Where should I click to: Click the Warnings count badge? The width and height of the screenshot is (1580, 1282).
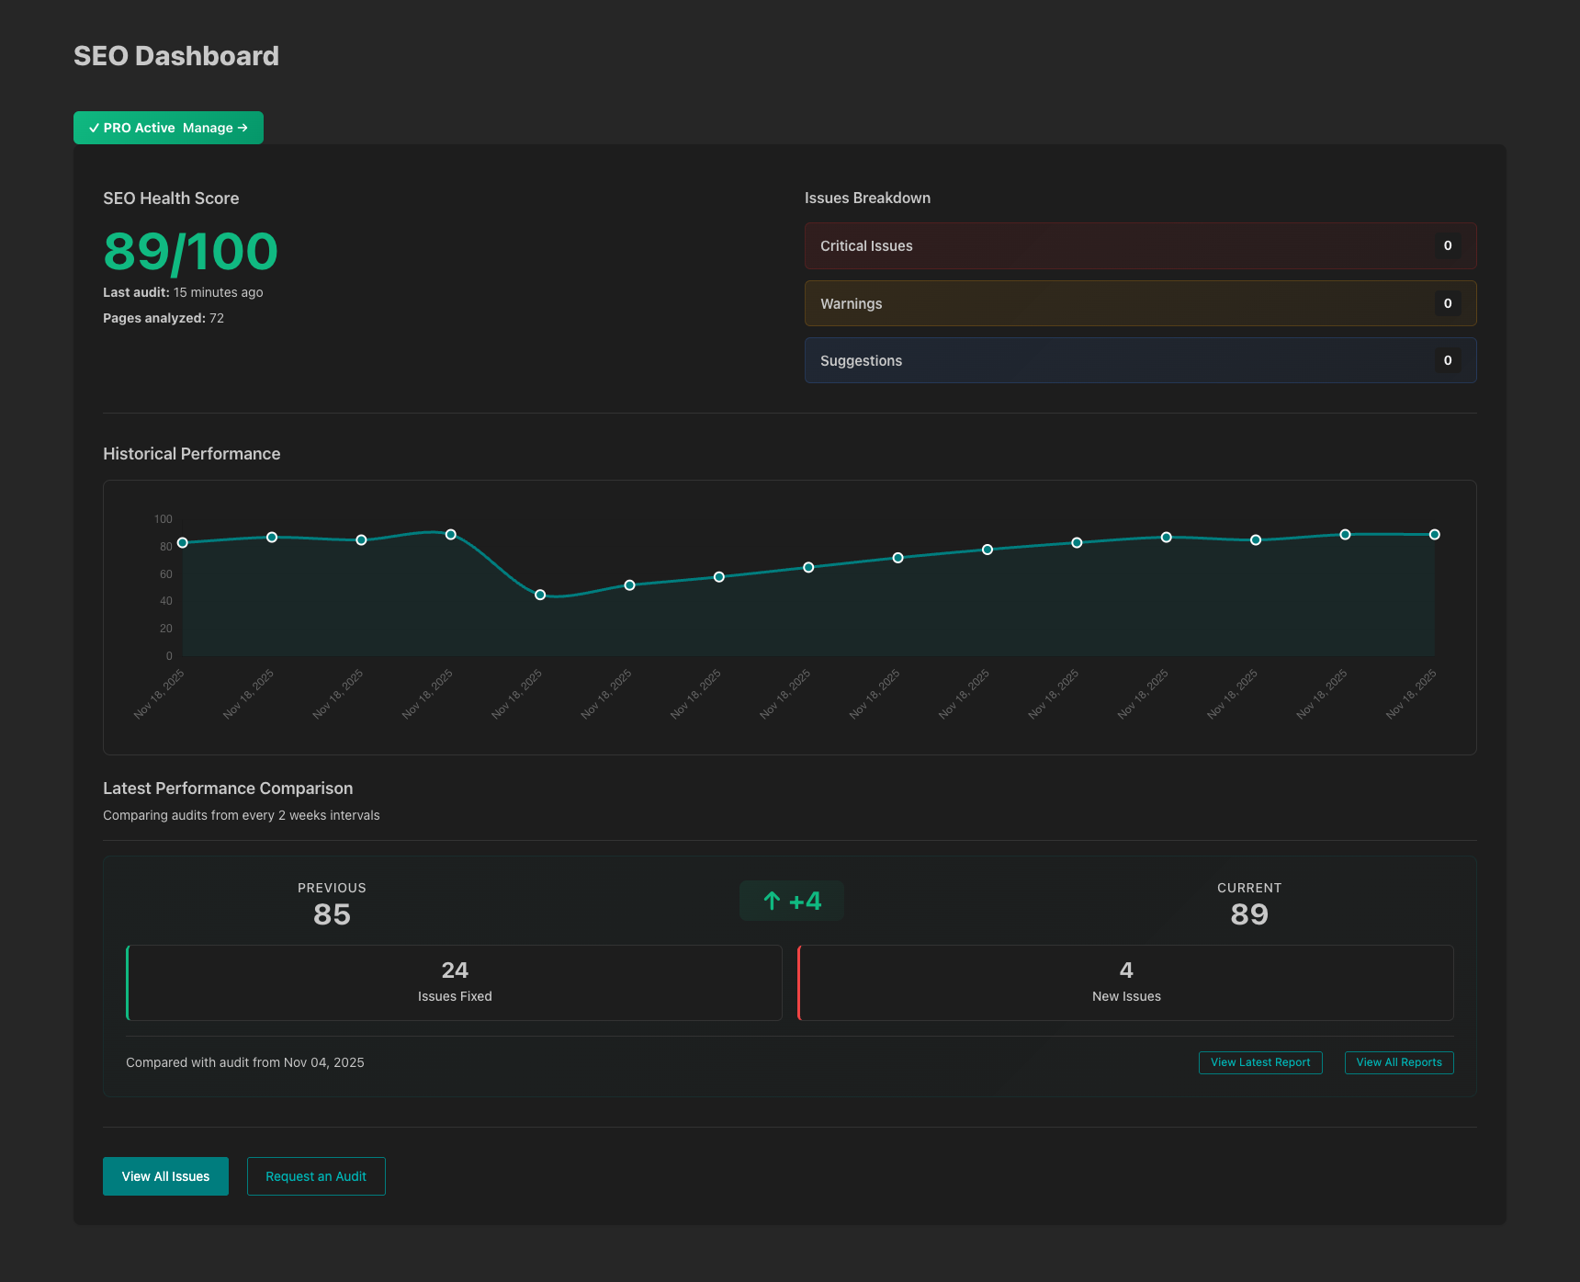coord(1448,303)
